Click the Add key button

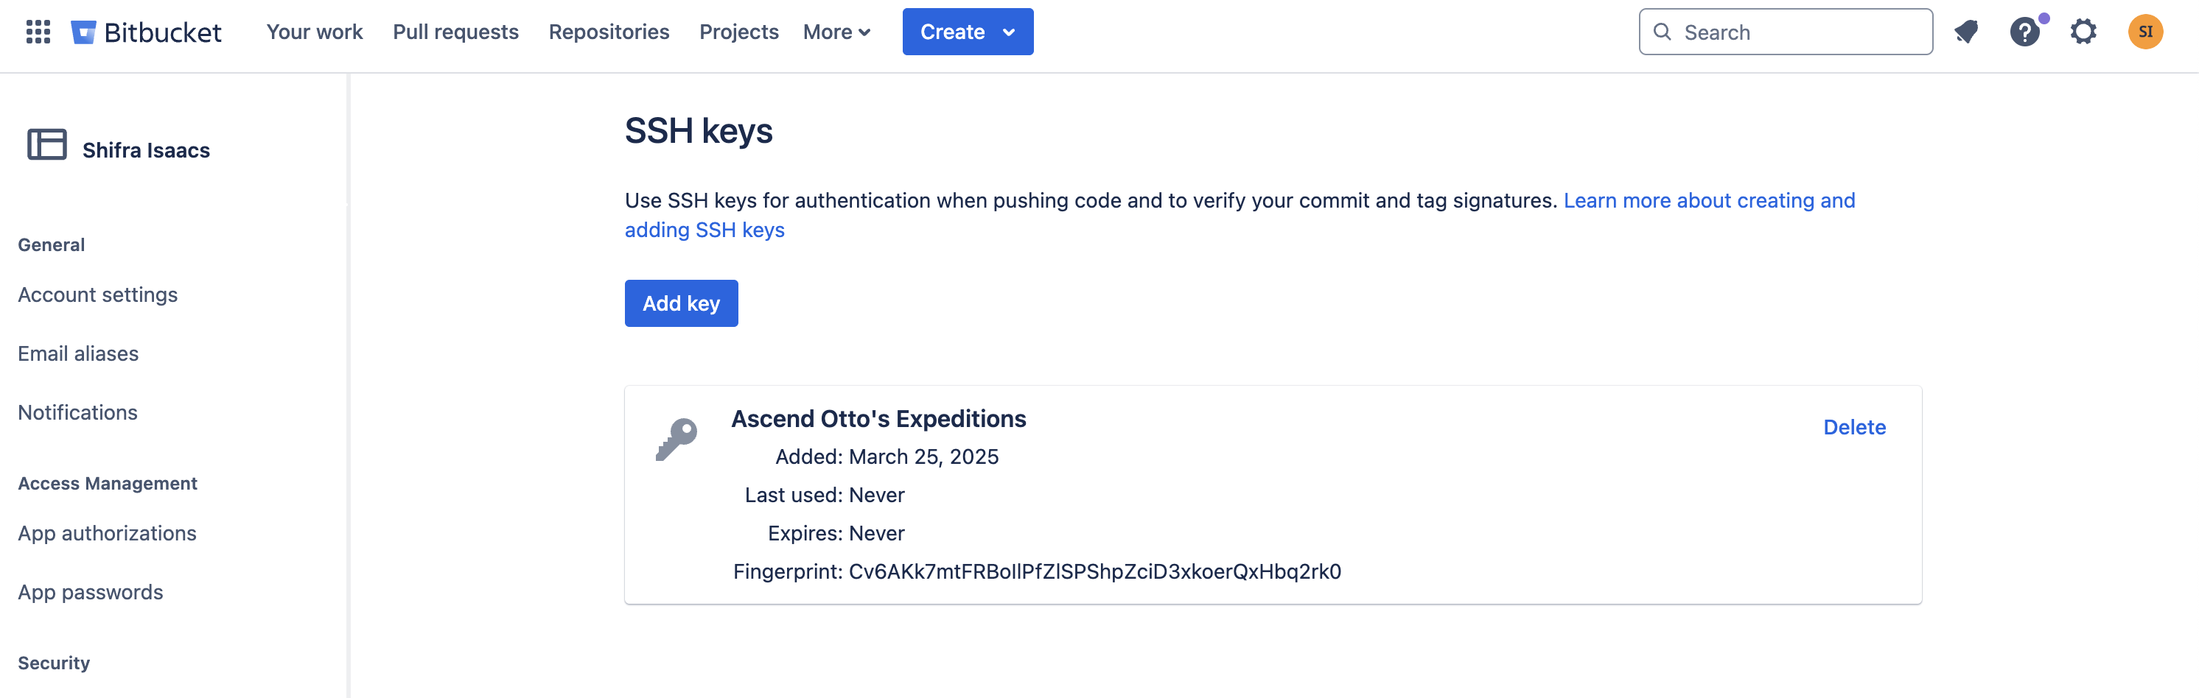pos(680,304)
